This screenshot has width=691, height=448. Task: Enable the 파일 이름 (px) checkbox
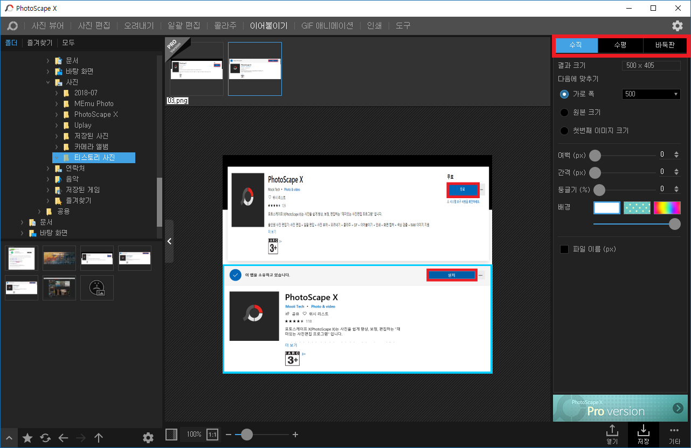pyautogui.click(x=564, y=249)
